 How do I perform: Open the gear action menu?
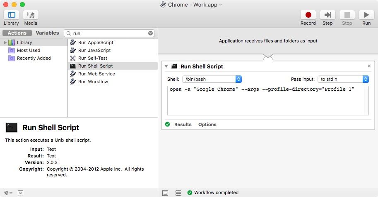point(8,193)
